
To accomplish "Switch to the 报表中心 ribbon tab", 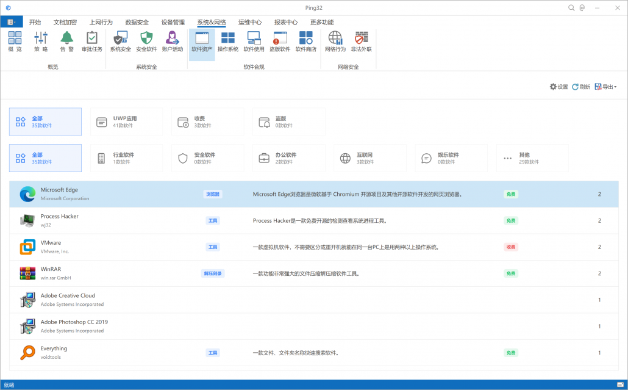I will tap(286, 22).
